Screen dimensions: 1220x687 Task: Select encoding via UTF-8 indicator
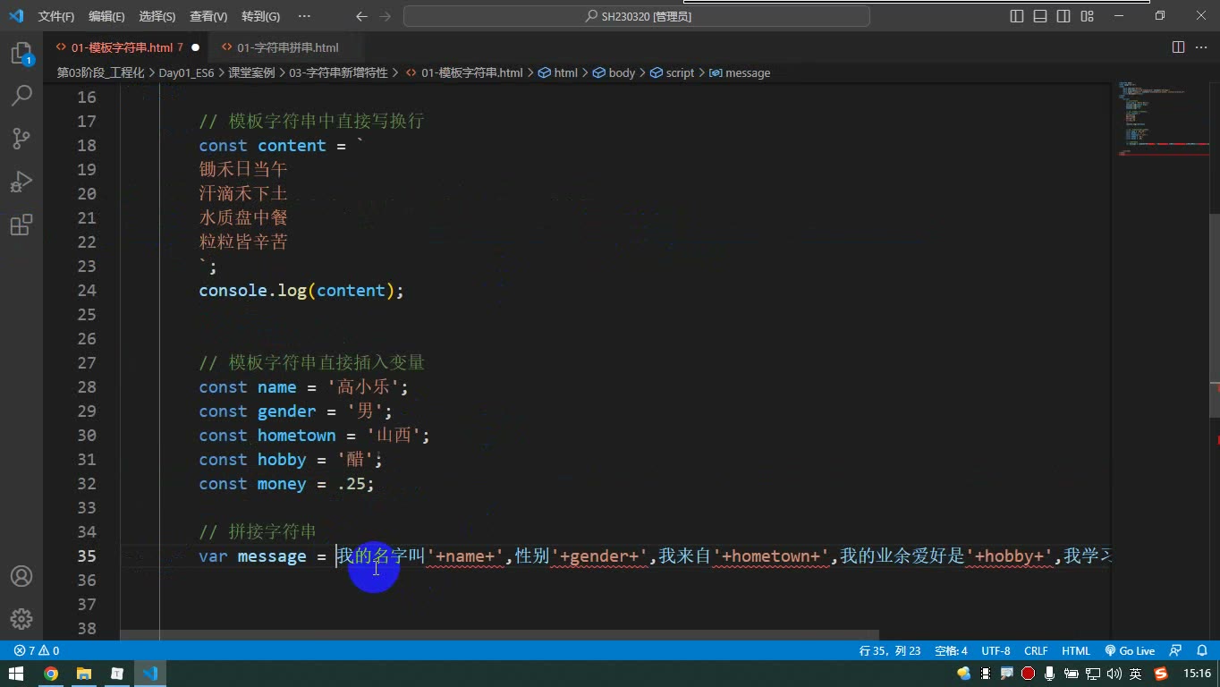[x=995, y=651]
